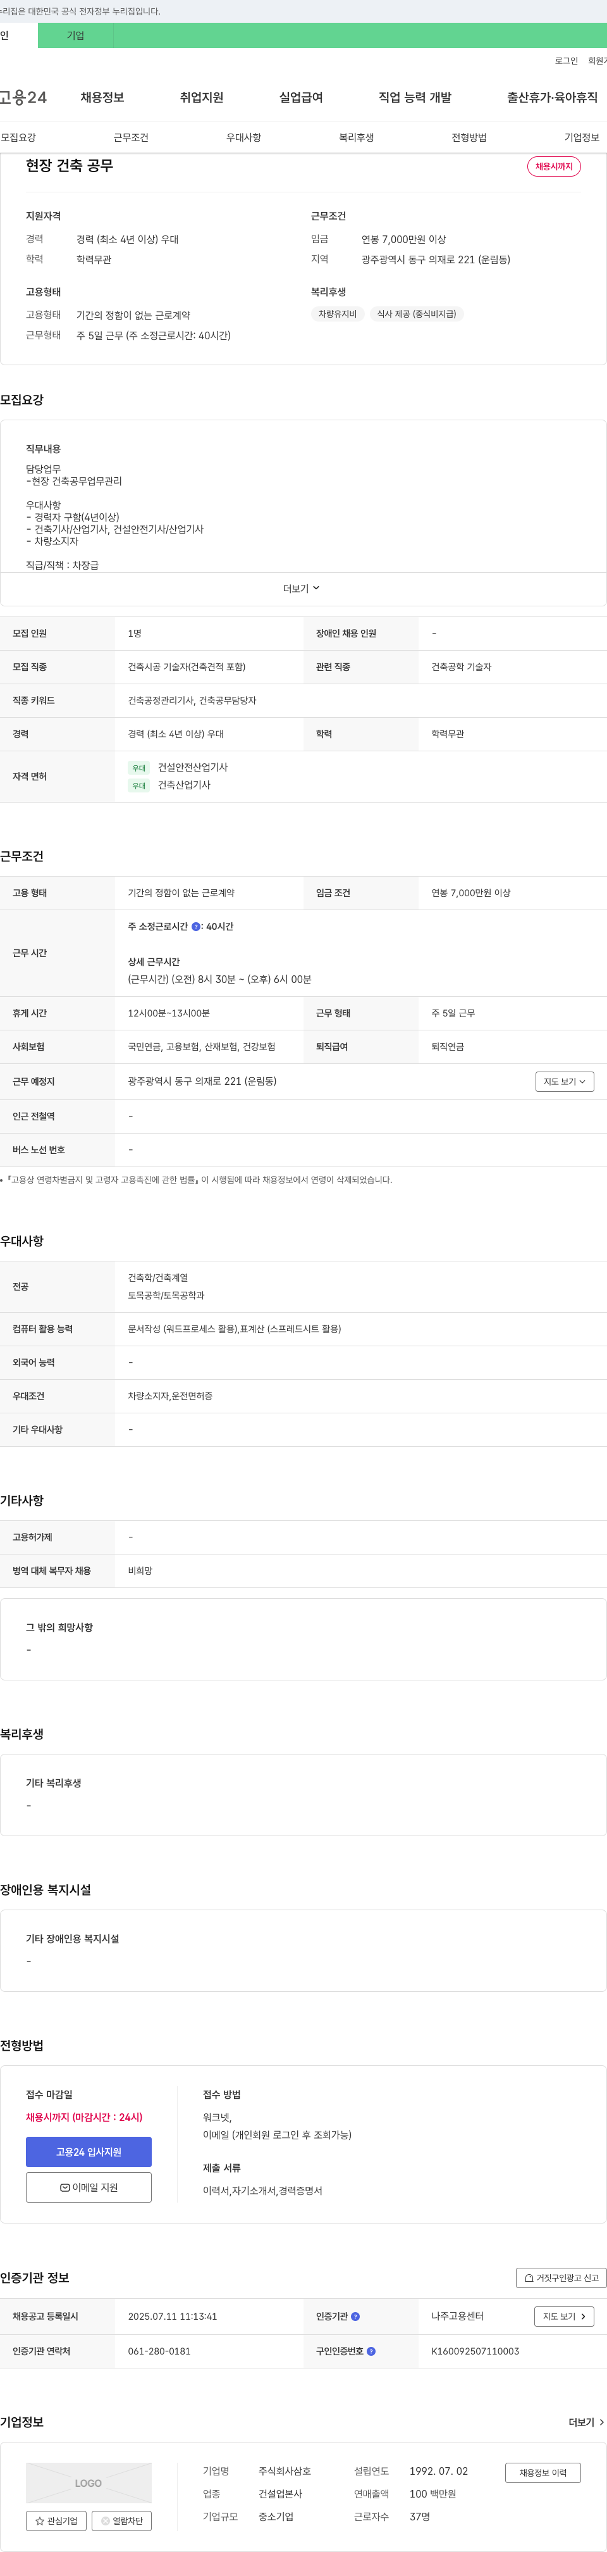Screen dimensions: 607x2552
Task: Click the company name 주식회사삼호
Action: coord(285,2471)
